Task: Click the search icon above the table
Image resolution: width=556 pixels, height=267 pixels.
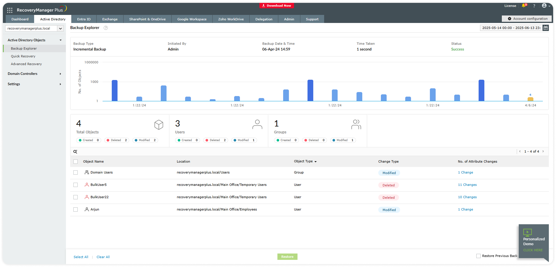Action: pos(75,152)
